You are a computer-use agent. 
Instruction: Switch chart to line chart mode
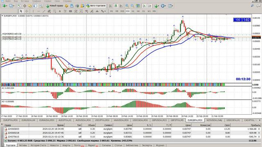click(x=121, y=6)
